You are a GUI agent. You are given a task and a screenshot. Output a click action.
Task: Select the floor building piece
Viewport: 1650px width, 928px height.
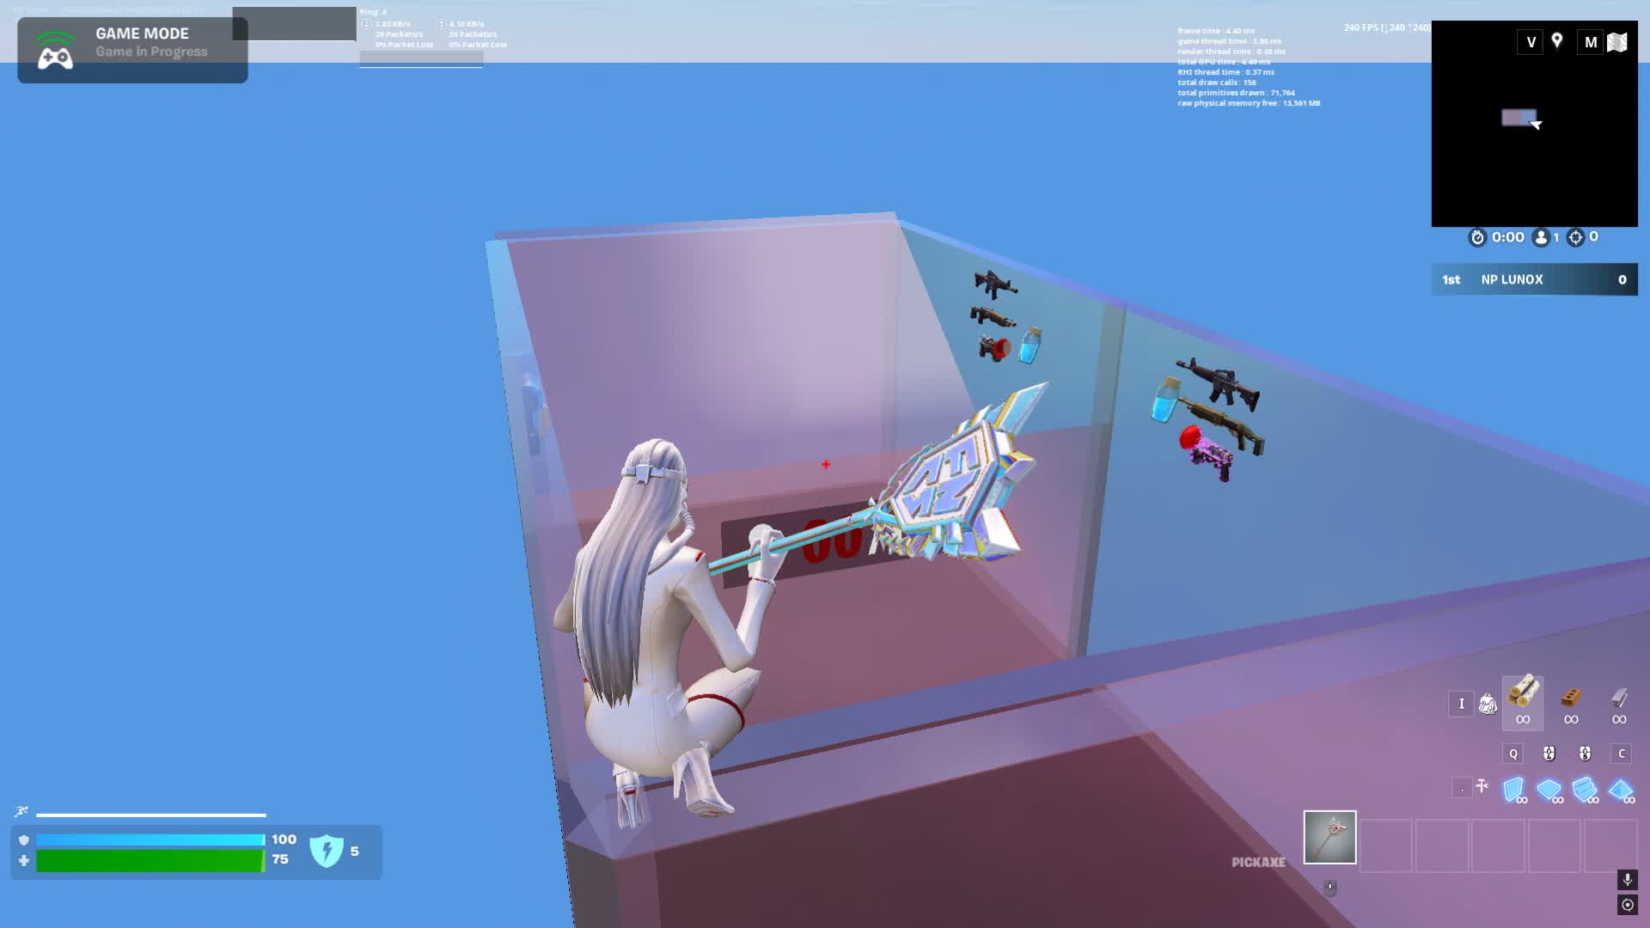pyautogui.click(x=1549, y=790)
